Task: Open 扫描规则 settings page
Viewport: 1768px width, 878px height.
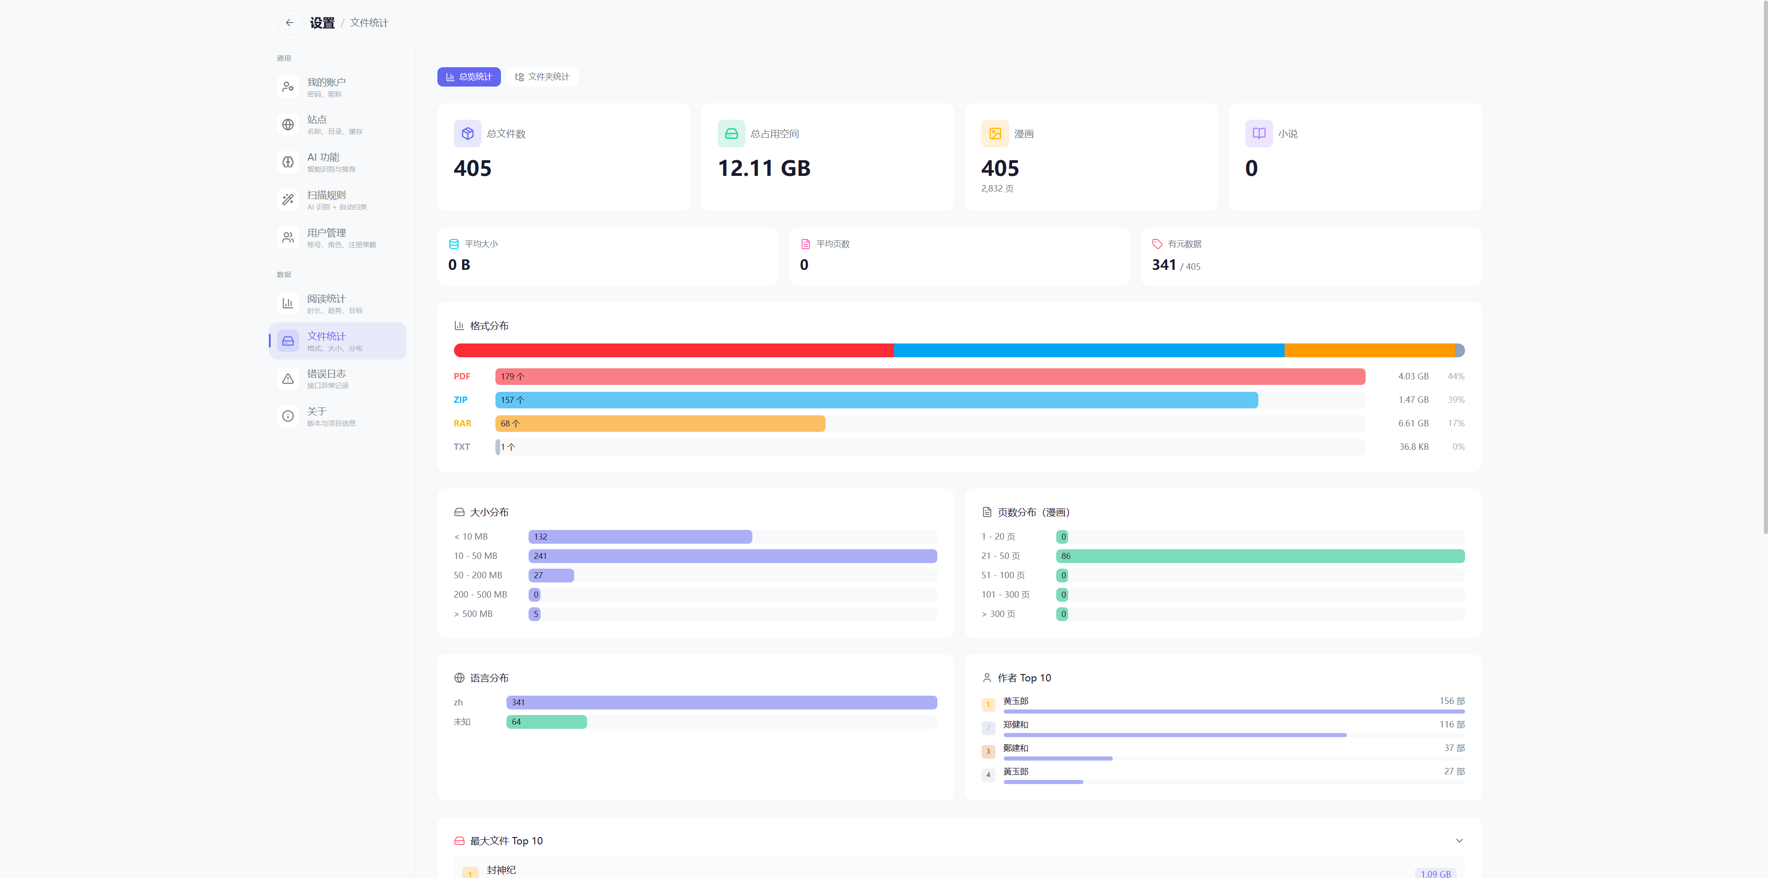Action: point(337,200)
